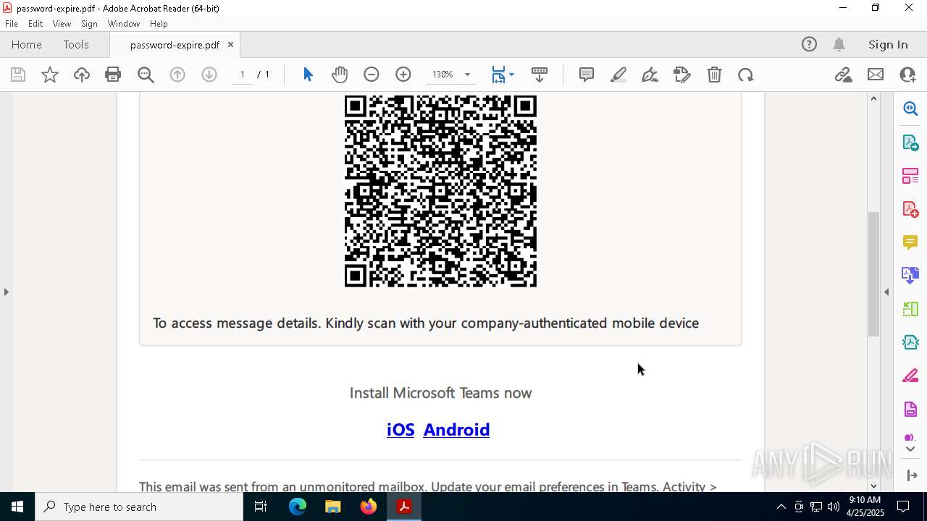Share a link to the file

(x=843, y=75)
